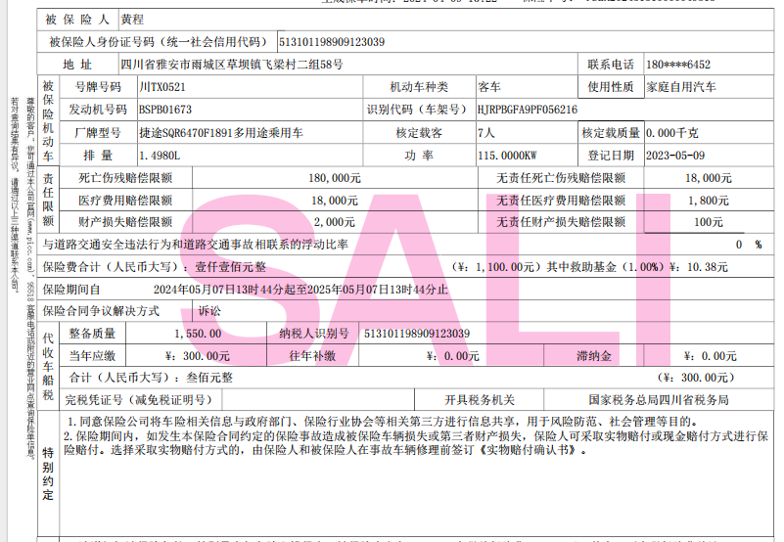Screen dimensions: 784x542
Task: Click the dispute resolution method 诉讼
Action: pos(209,311)
